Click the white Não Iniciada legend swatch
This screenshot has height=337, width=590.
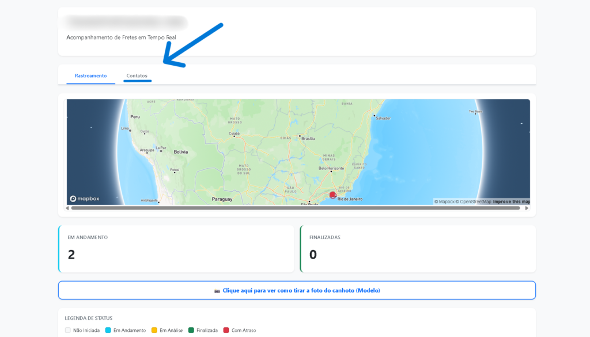67,330
